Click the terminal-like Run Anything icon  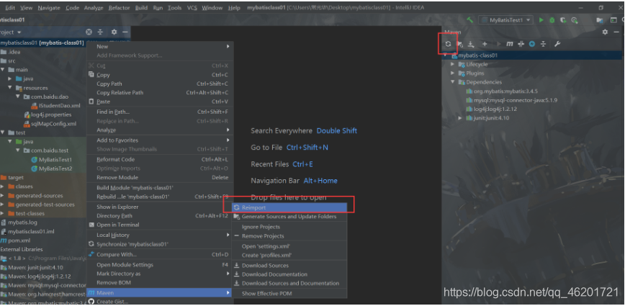613,20
